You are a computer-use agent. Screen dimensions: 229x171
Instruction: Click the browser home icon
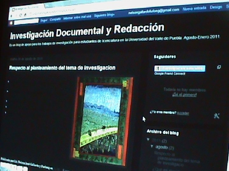[25, 15]
